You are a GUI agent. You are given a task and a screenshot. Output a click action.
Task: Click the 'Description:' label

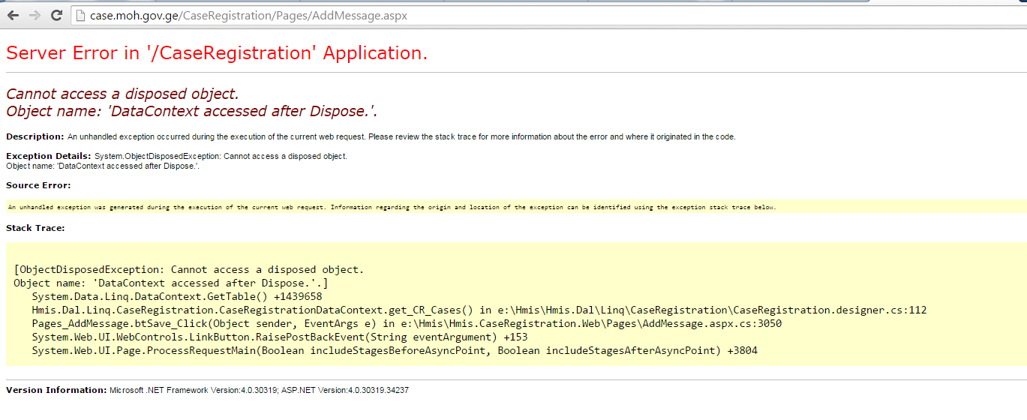[x=35, y=136]
